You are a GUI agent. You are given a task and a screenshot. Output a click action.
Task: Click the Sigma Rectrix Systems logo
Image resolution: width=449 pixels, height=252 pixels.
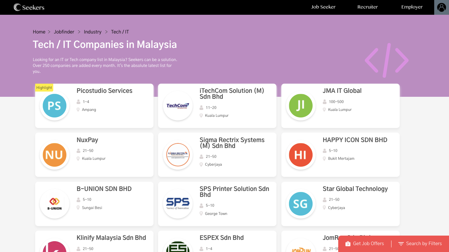(x=177, y=155)
